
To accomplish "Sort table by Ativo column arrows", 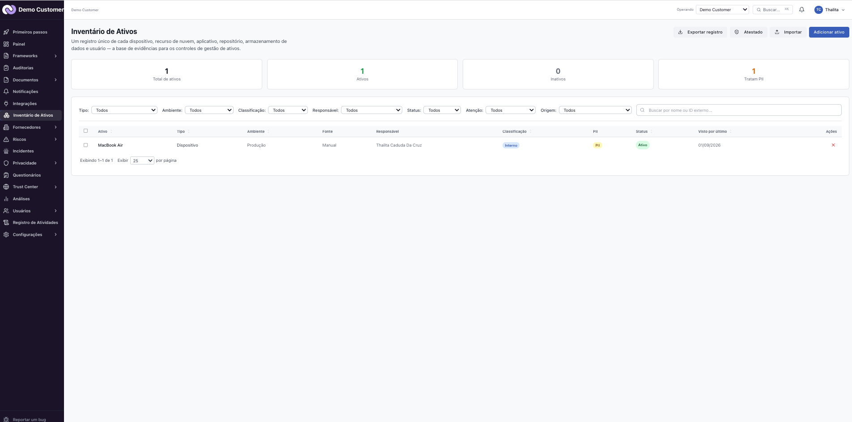I will 111,131.
